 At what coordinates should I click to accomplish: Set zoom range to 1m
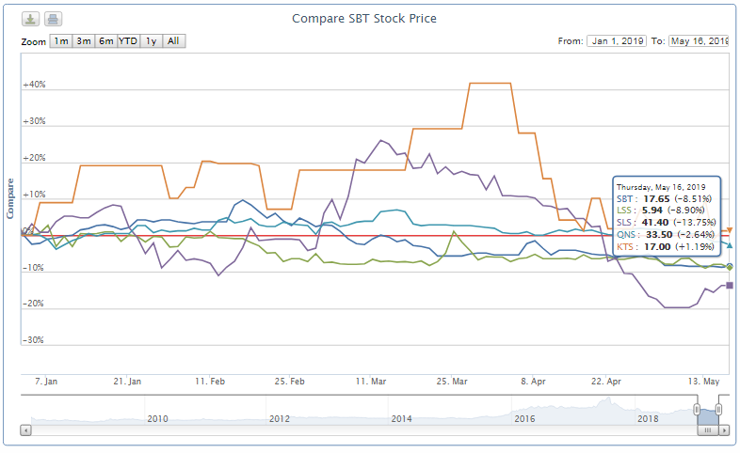coord(60,41)
